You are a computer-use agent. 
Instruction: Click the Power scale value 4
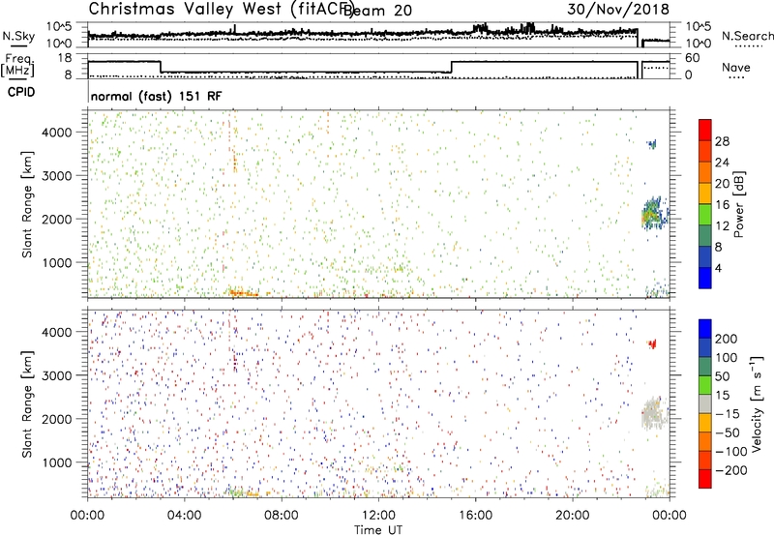coord(719,268)
